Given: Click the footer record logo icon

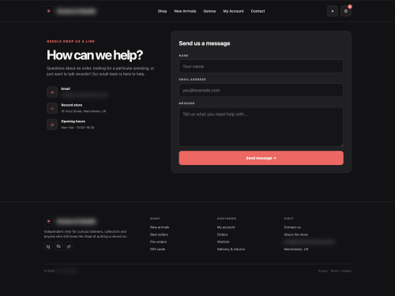Looking at the screenshot, I should click(48, 221).
